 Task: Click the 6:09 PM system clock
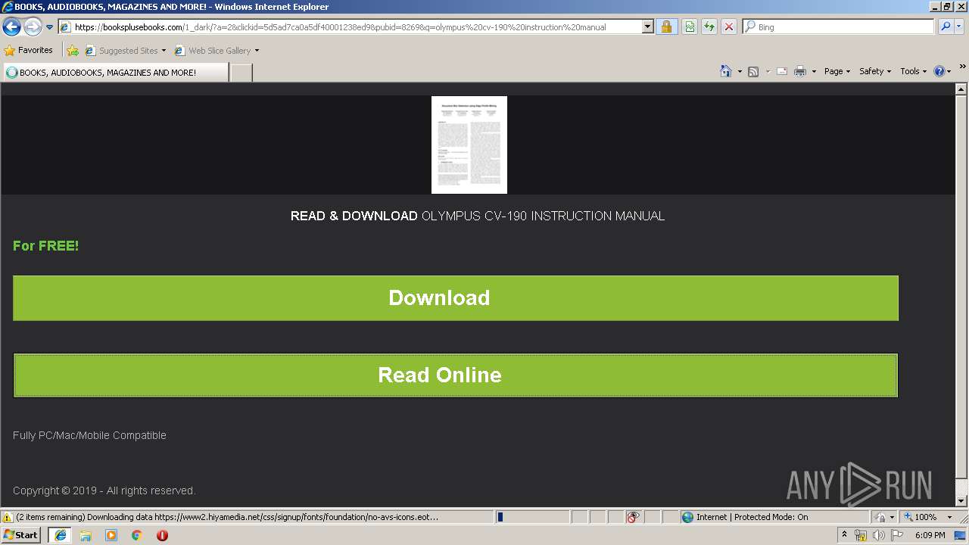(930, 535)
